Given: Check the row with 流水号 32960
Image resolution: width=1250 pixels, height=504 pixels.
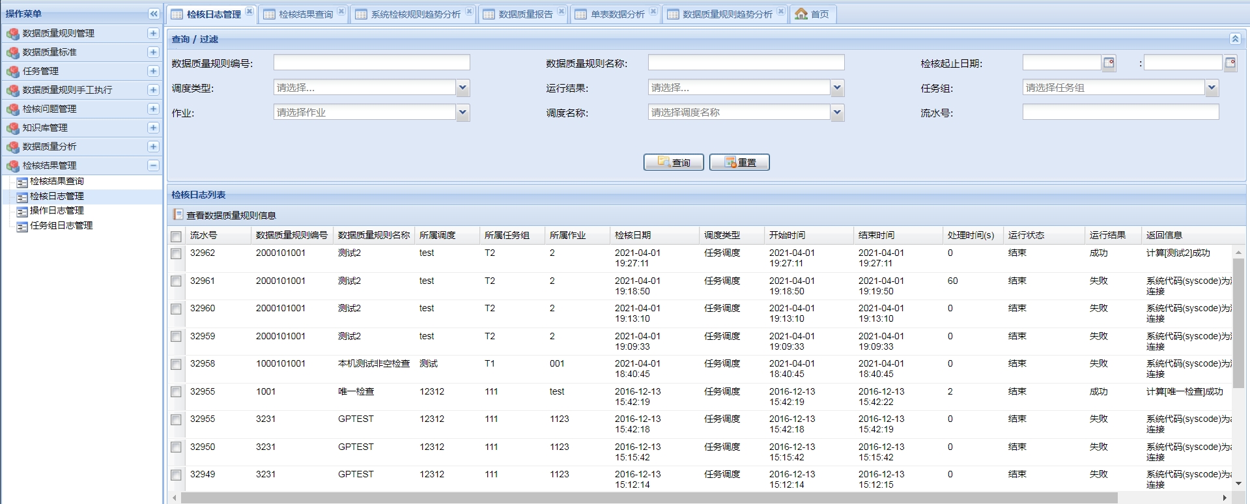Looking at the screenshot, I should 176,309.
